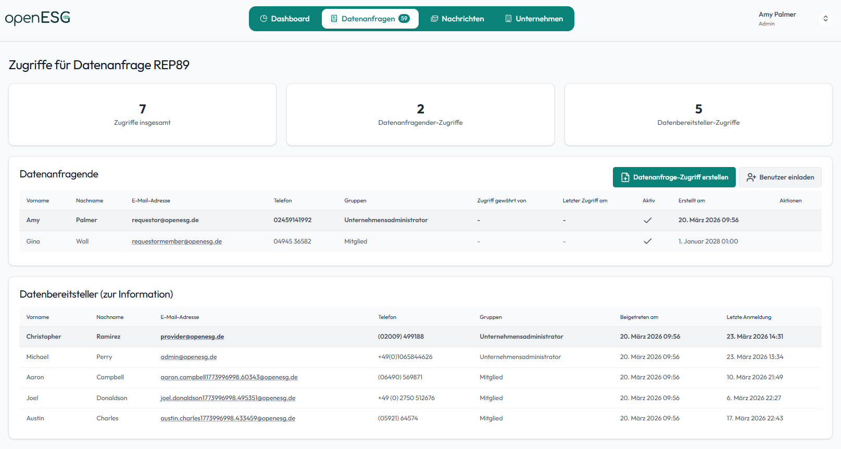
Task: Click the Dashboard clock icon
Action: pos(263,19)
